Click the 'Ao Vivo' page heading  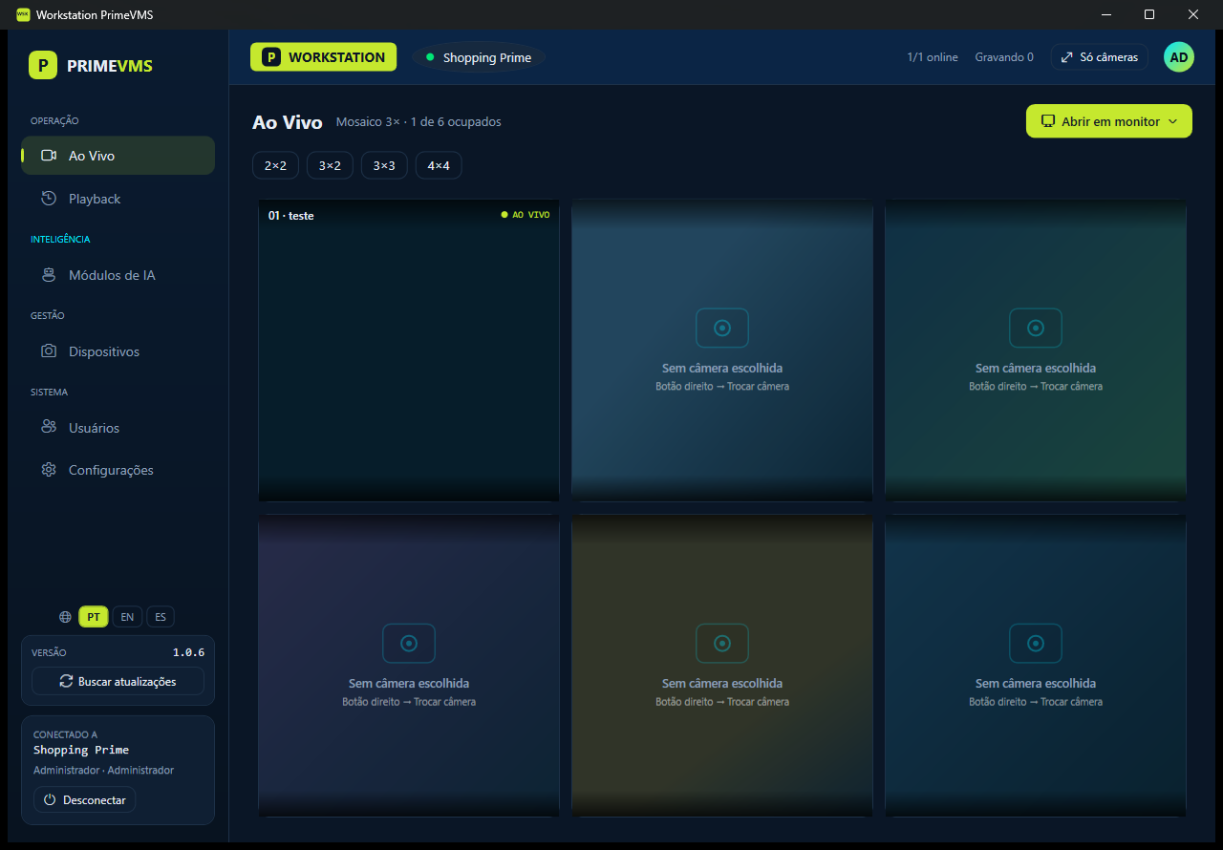point(288,122)
